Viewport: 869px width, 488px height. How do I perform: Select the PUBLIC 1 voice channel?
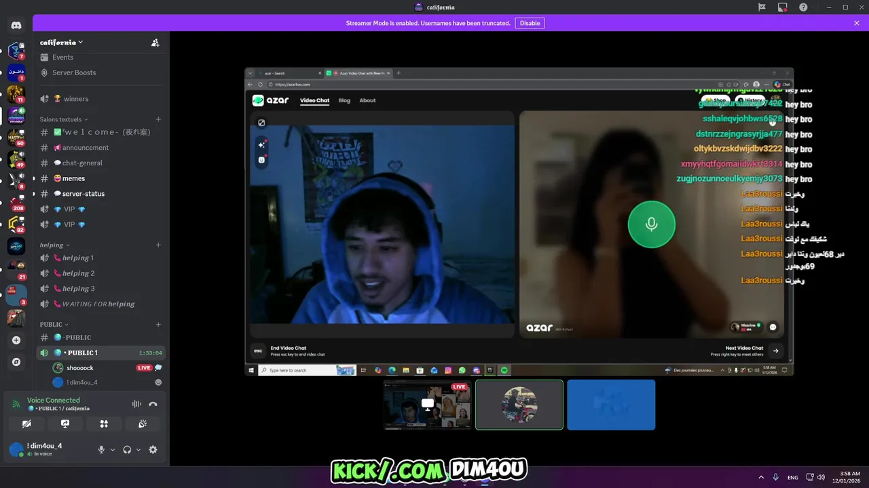tap(101, 352)
